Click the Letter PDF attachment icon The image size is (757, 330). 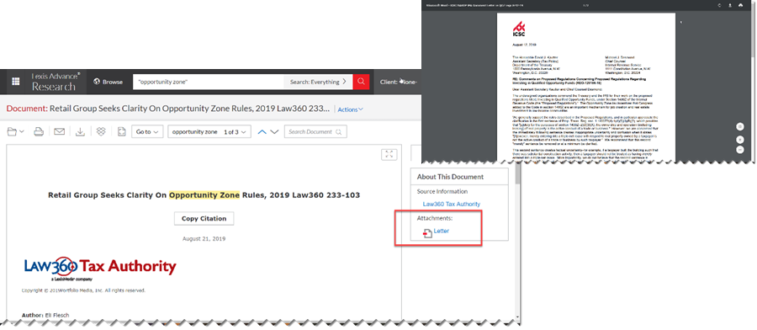(x=427, y=233)
